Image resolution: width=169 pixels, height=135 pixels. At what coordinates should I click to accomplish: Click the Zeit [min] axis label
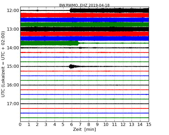(84, 129)
